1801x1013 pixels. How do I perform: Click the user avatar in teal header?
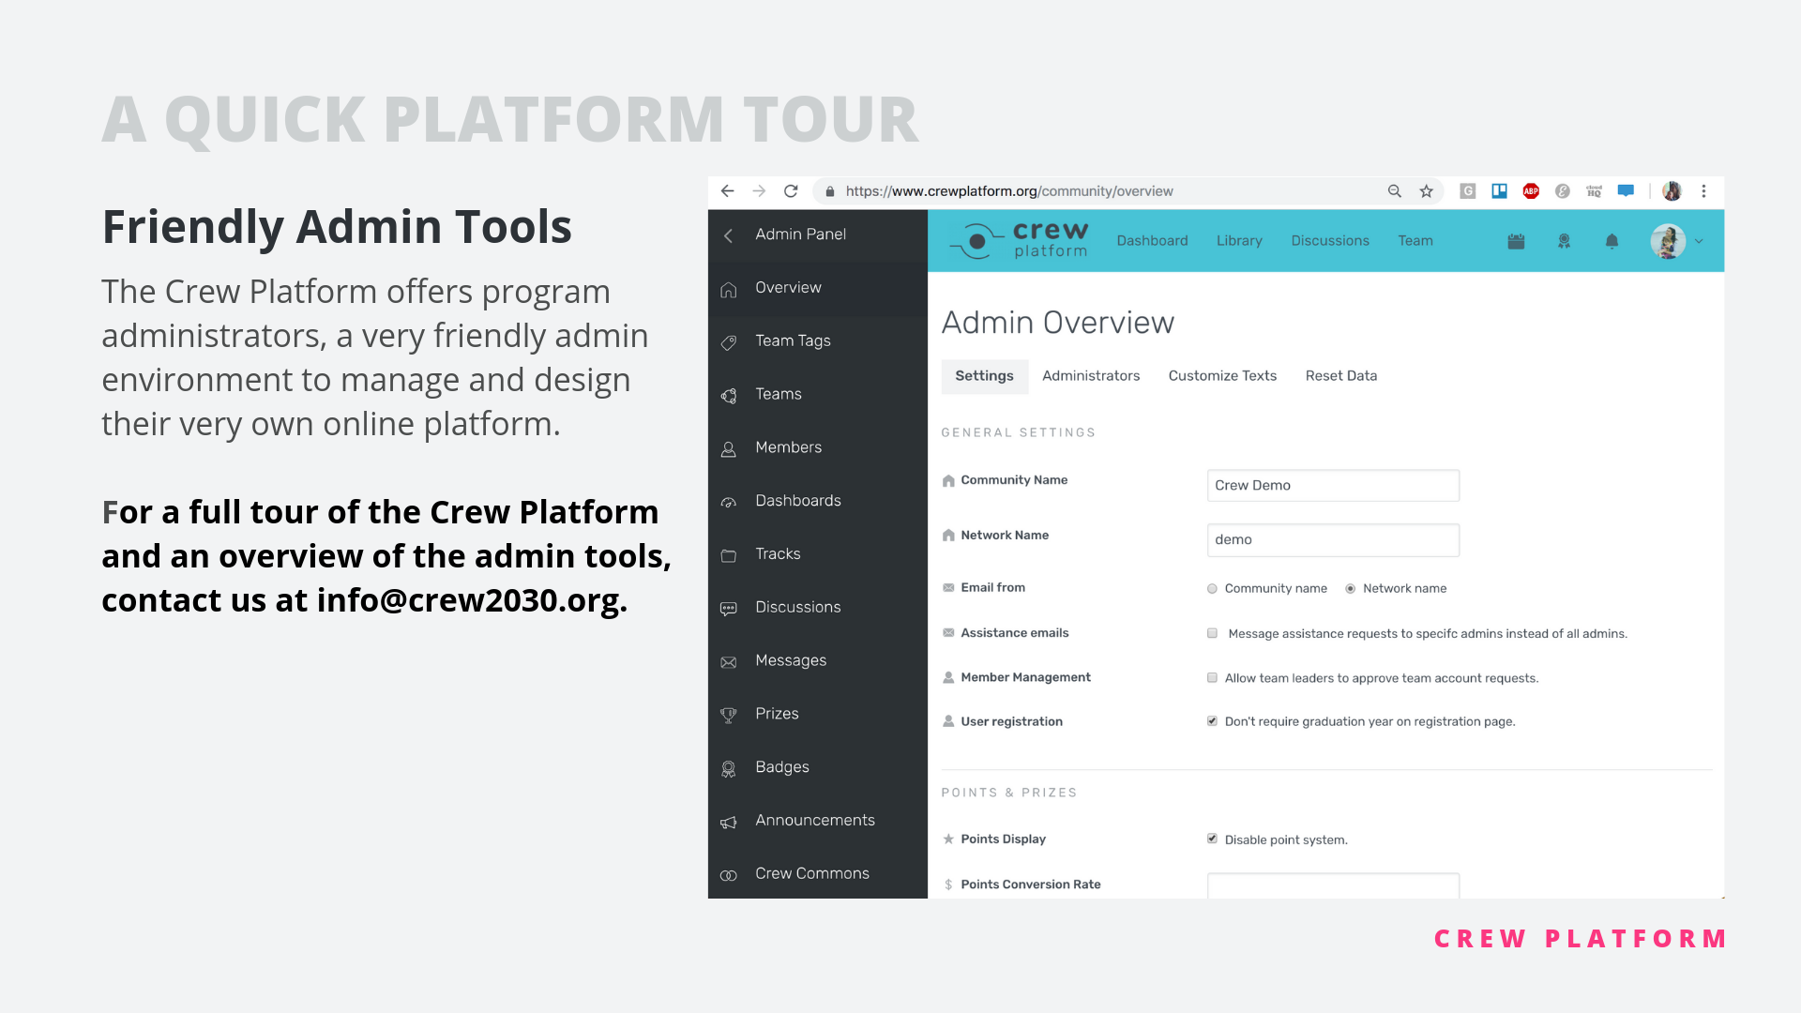click(x=1668, y=242)
